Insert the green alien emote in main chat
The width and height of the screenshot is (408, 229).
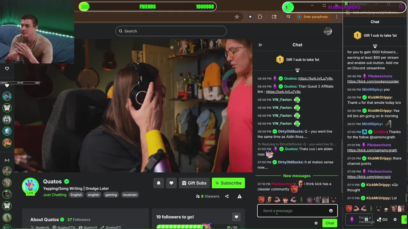(x=302, y=200)
